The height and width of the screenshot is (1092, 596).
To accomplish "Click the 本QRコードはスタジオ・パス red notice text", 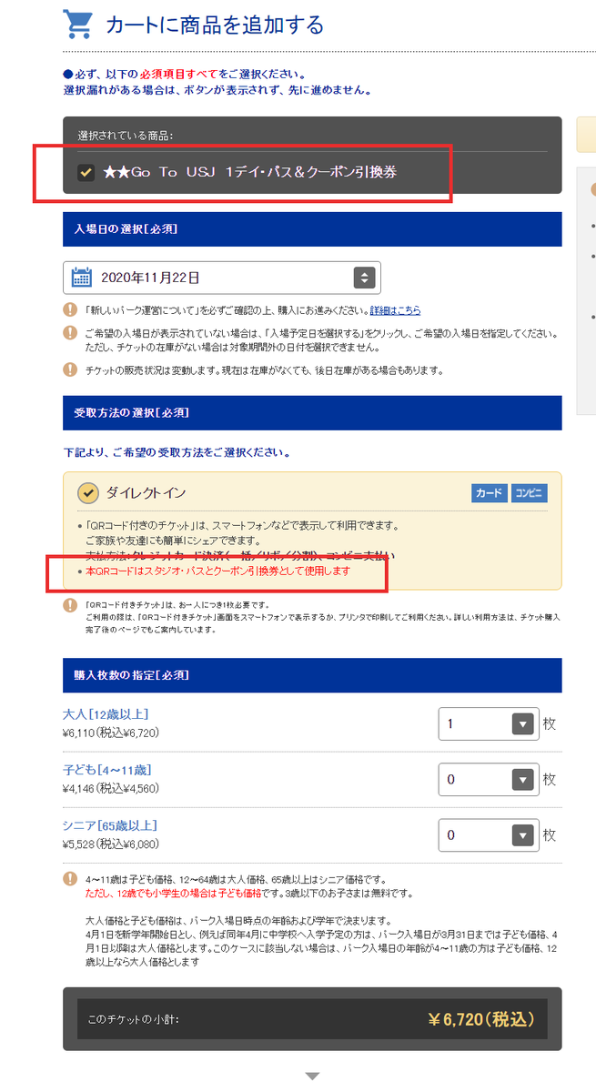I will (217, 571).
